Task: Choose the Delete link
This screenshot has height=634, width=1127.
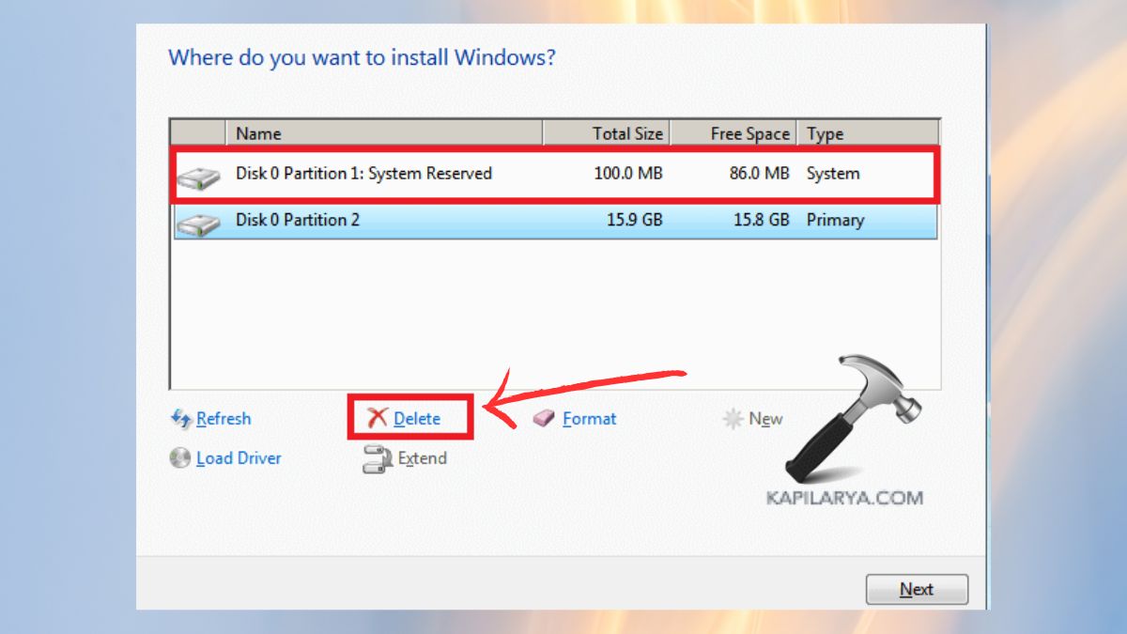Action: 417,419
